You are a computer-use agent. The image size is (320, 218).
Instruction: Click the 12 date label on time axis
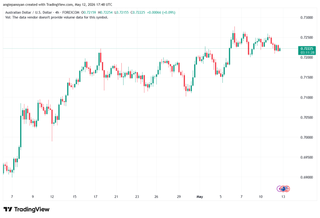52,197
